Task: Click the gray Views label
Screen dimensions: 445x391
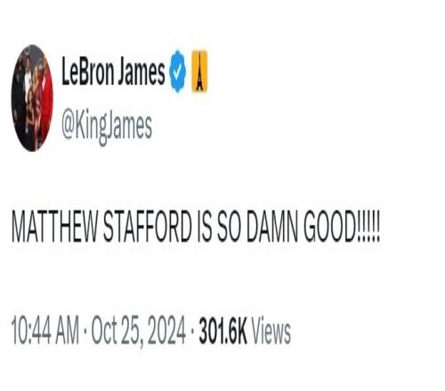Action: 271,330
